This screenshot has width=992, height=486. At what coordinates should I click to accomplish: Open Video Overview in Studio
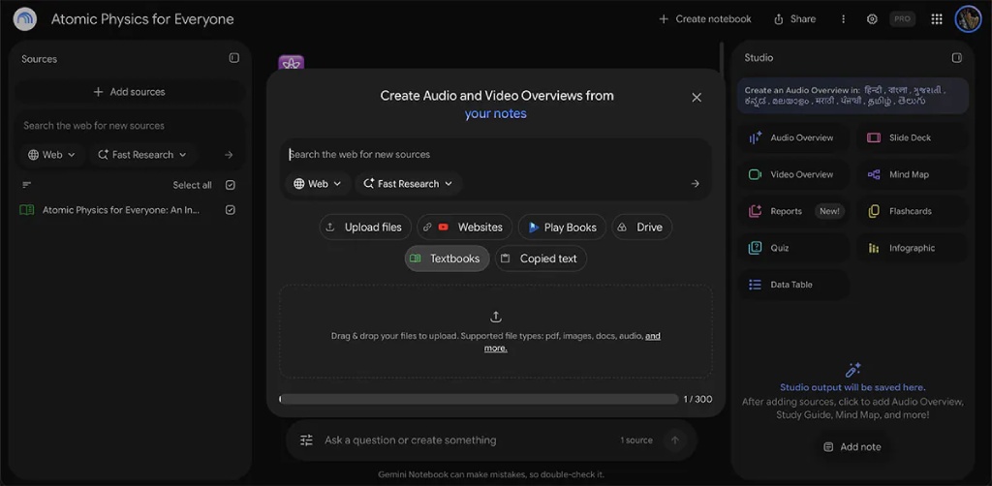point(793,174)
